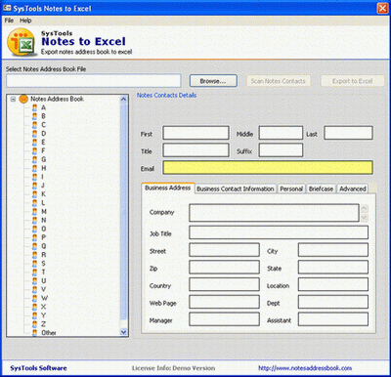The height and width of the screenshot is (377, 391).
Task: Click the contact icon beside letter F
Action: tap(34, 150)
